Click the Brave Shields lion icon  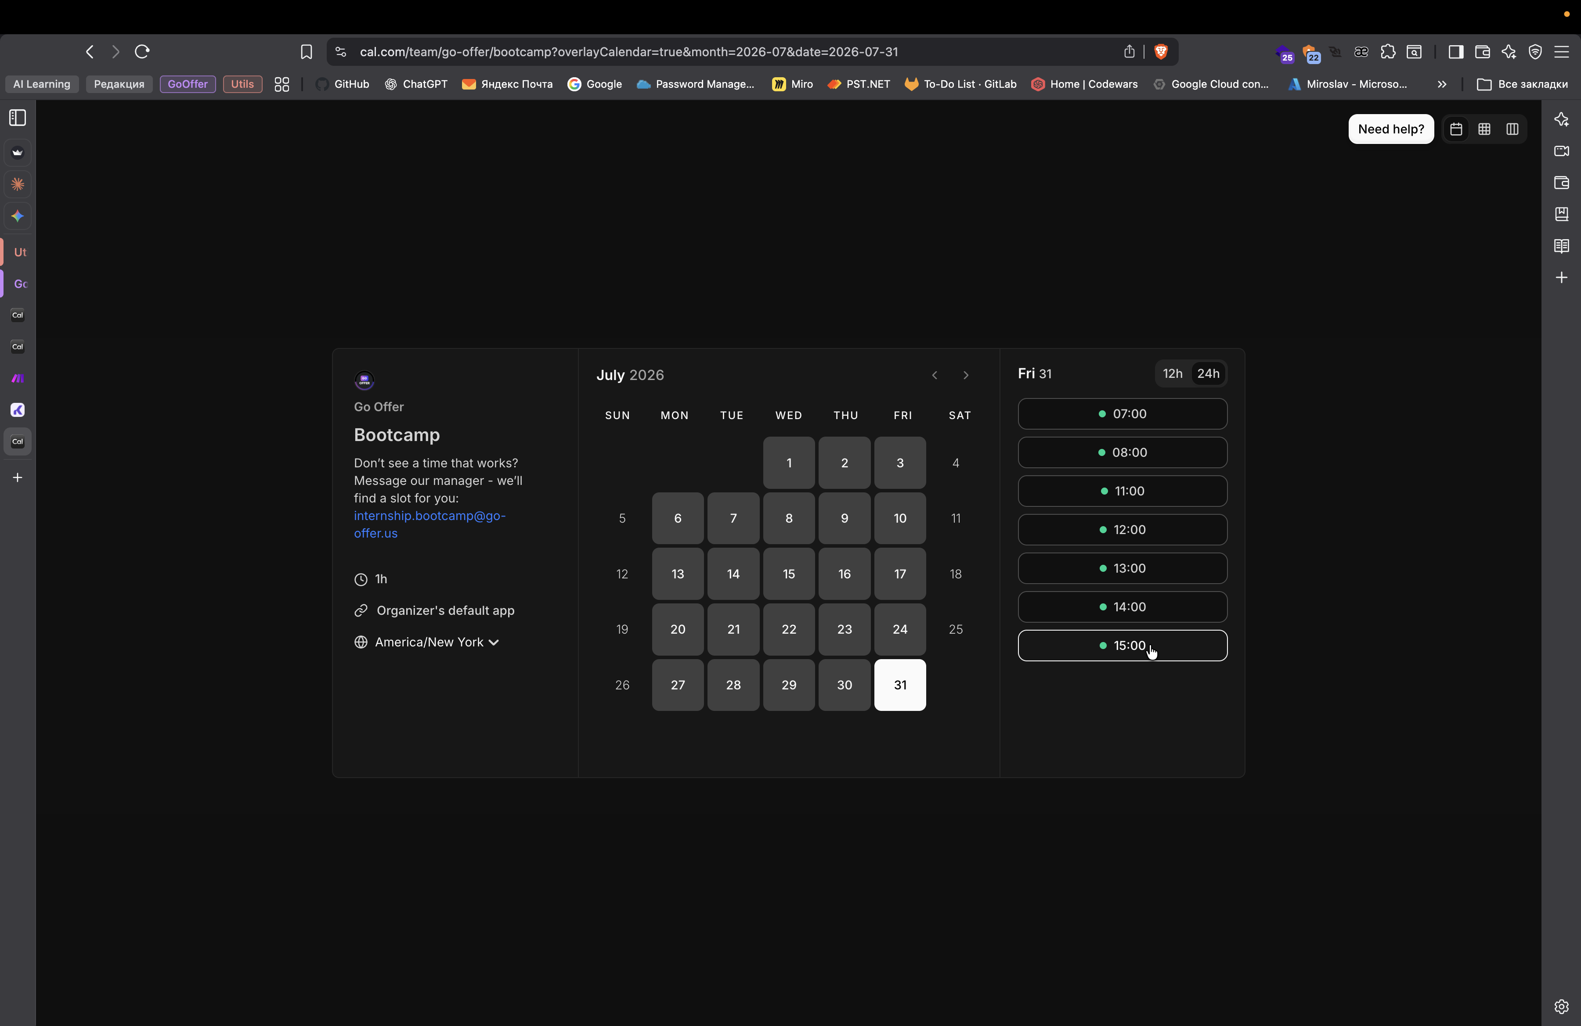(1161, 52)
